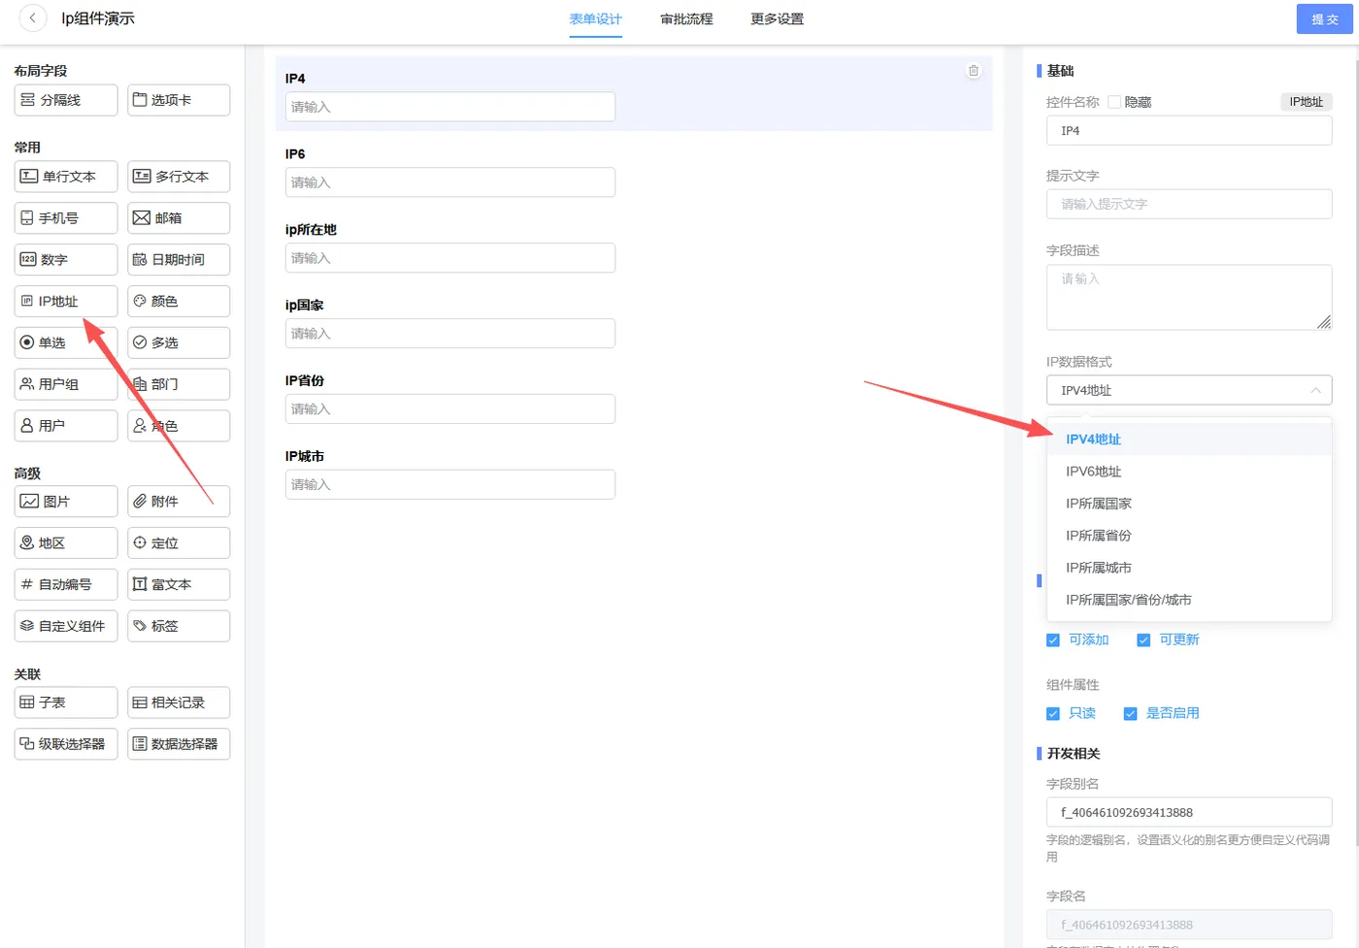
Task: Add the 地区 region component
Action: (x=66, y=543)
